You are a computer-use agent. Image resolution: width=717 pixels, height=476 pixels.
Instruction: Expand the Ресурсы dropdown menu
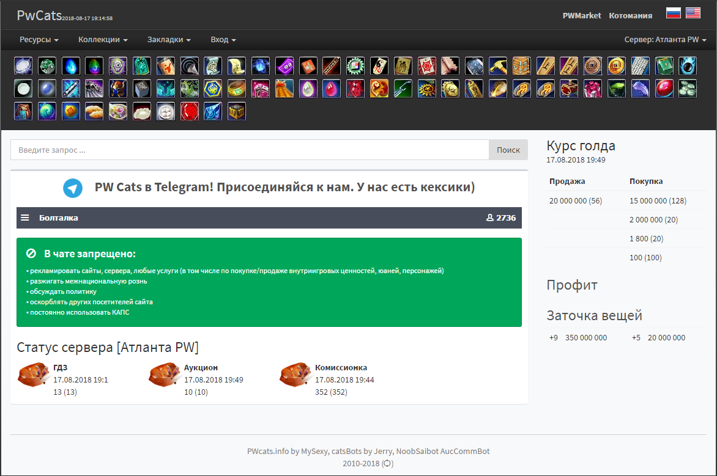click(x=39, y=40)
